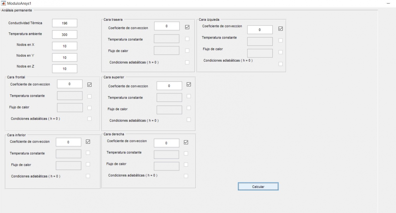Uncheck Coeficiente de conveccion in Cara superior

click(x=188, y=84)
